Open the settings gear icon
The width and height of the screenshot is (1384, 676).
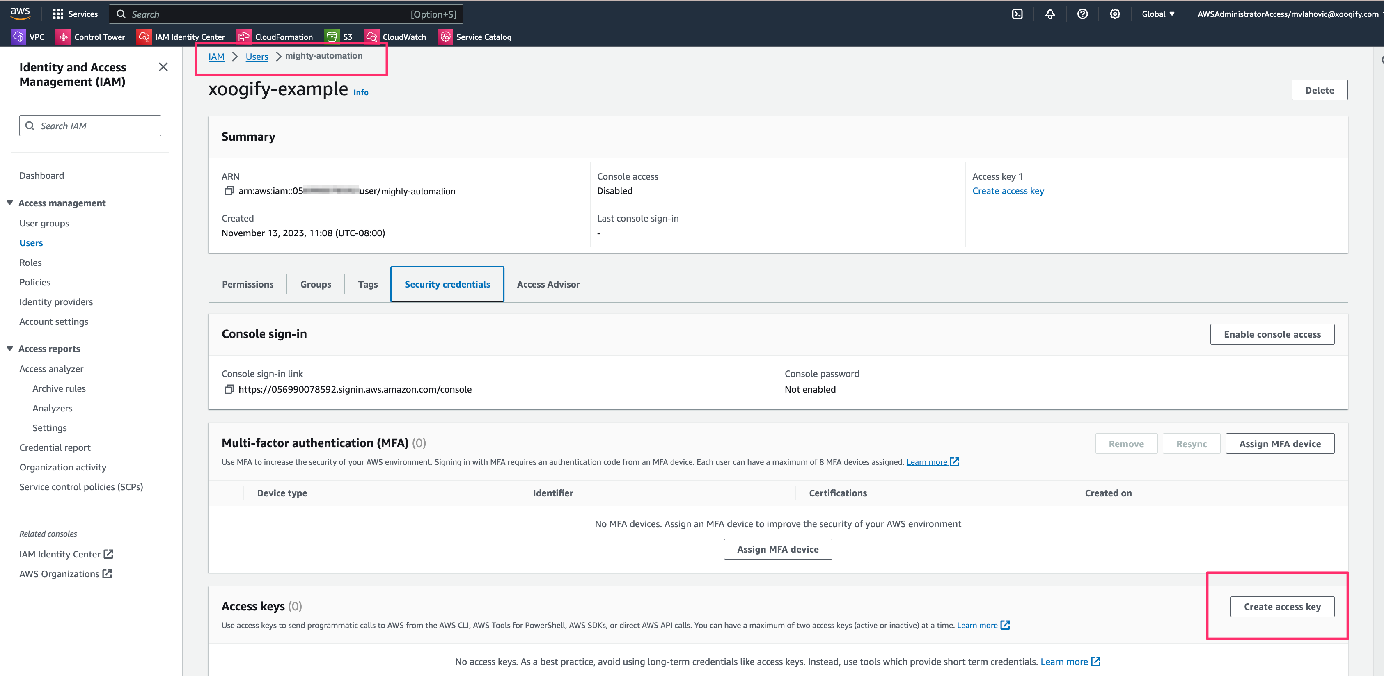pos(1115,14)
